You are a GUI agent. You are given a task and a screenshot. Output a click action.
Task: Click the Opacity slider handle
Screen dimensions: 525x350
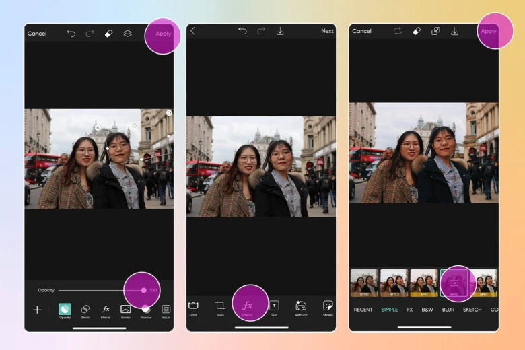coord(143,290)
